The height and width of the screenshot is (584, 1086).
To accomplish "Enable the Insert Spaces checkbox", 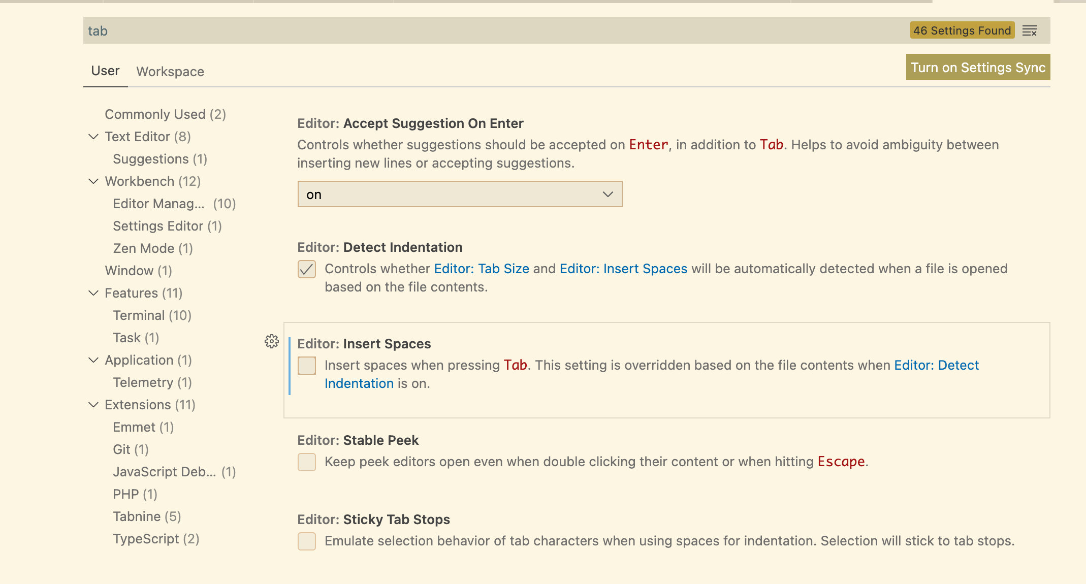I will tap(307, 366).
